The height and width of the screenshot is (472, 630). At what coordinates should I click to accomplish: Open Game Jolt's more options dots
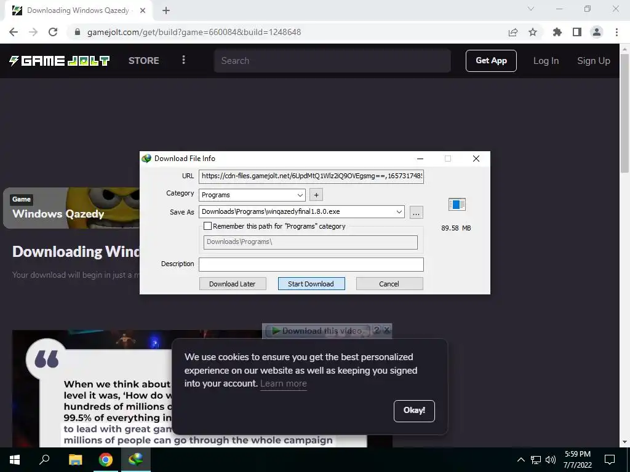click(x=183, y=60)
